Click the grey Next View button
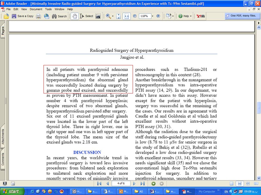This screenshot has width=261, height=195. tap(161, 184)
